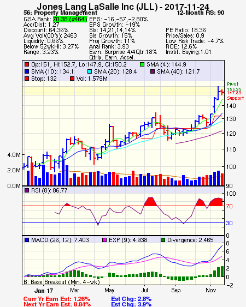The image size is (246, 307).
Task: Click the 'Earn. Surprise 4/4Qtr:18%' text
Action: point(123,52)
